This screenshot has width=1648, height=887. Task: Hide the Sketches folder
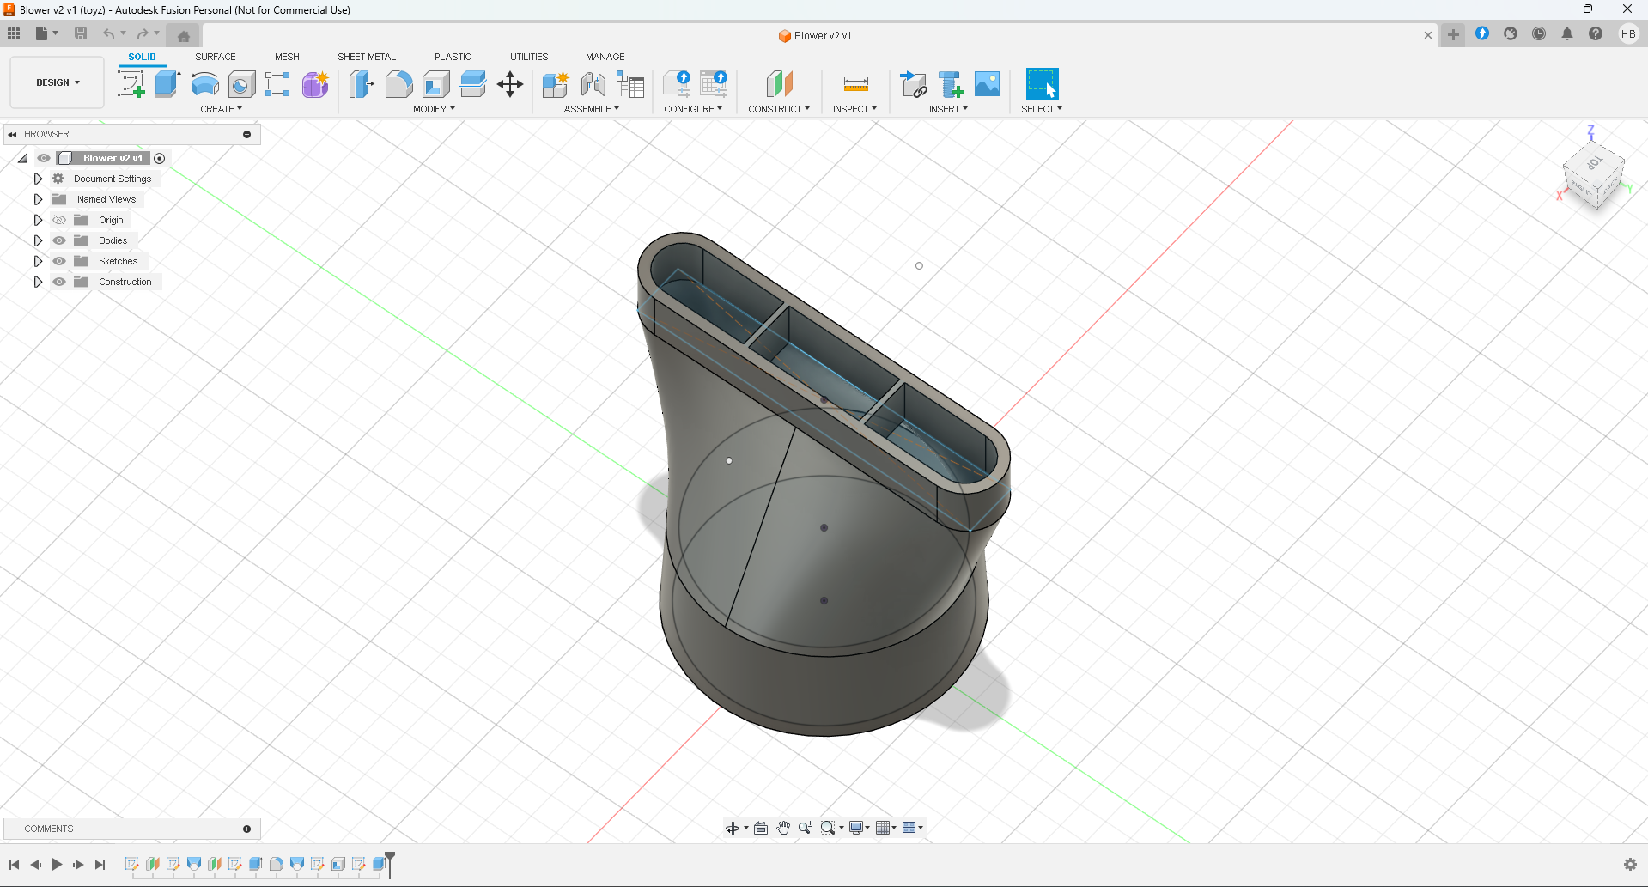(x=59, y=261)
